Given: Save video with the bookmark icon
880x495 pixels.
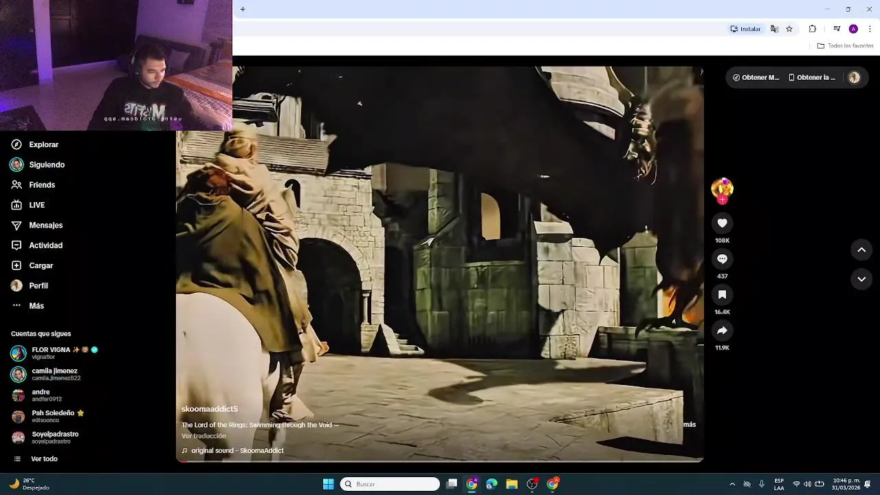Looking at the screenshot, I should (722, 294).
